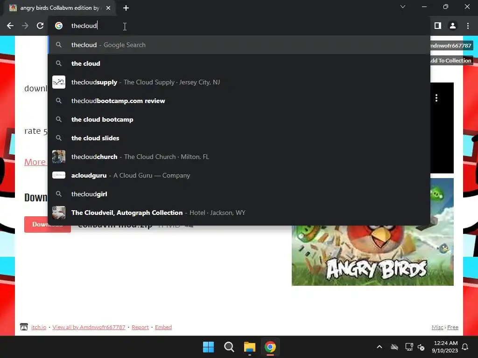Choose thecloudbootcamp.com review suggestion
Screen dimensions: 478x358
tap(239, 101)
